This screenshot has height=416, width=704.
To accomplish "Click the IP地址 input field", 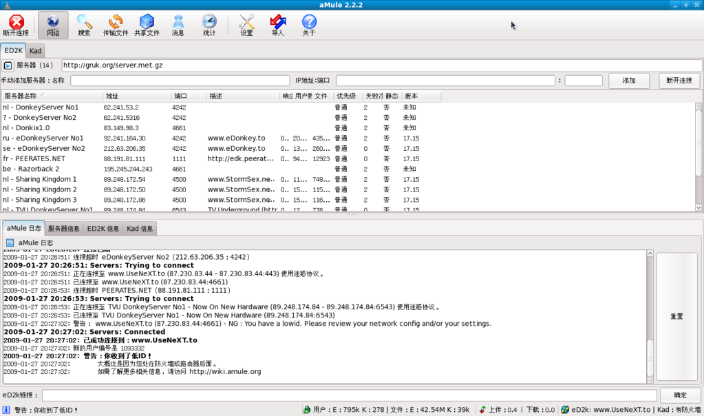I will click(445, 81).
